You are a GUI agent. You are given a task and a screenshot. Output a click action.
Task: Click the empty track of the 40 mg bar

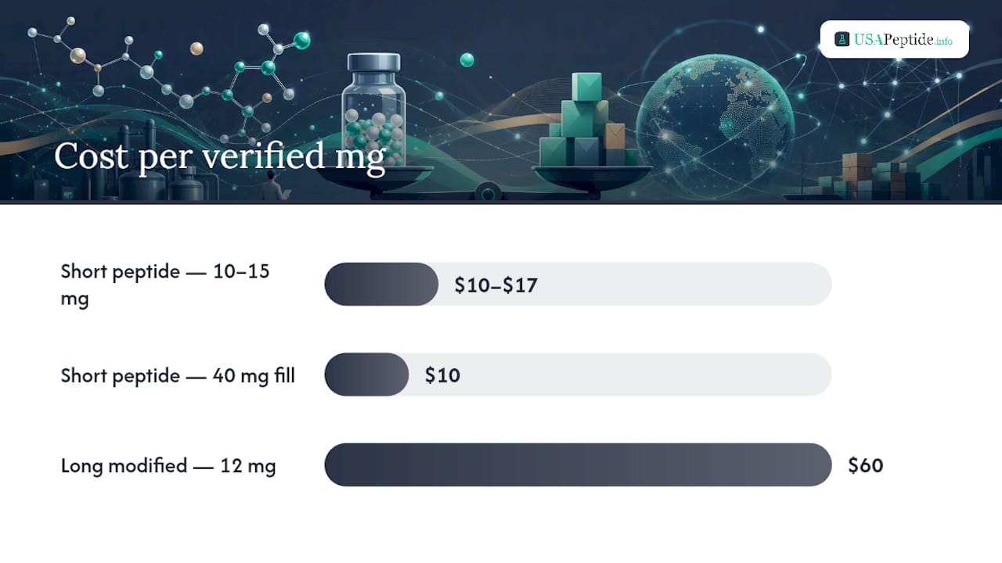(x=620, y=375)
